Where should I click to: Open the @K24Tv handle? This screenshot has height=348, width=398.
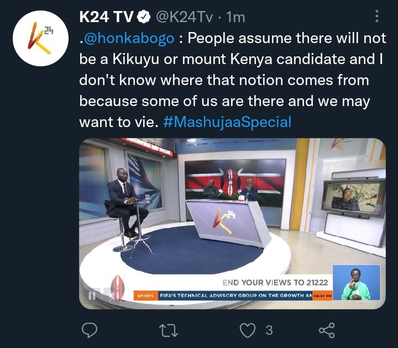(184, 17)
